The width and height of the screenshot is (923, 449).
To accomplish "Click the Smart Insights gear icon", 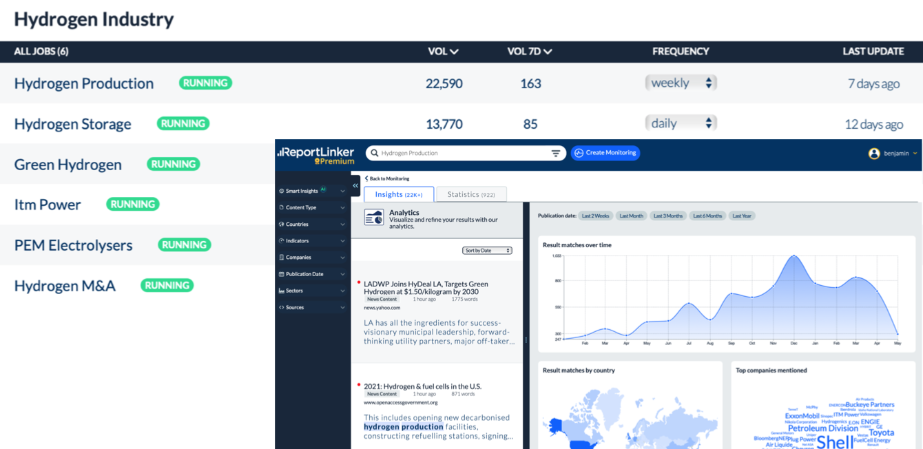I will coord(282,191).
